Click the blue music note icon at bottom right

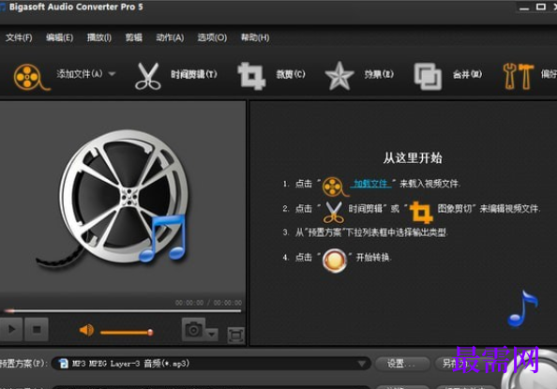[x=523, y=308]
